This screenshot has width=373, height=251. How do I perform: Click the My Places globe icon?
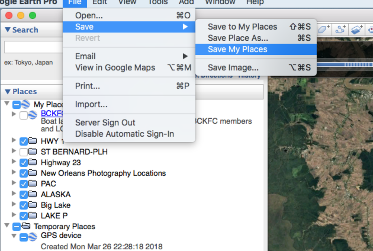click(x=26, y=104)
